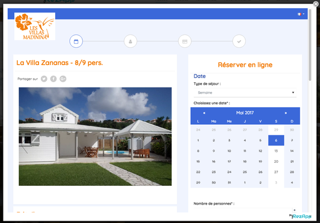Click the guest details step icon
This screenshot has width=320, height=223.
click(x=130, y=41)
